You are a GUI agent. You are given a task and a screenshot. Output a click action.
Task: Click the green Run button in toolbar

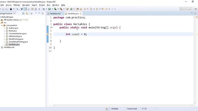pyautogui.click(x=49, y=9)
